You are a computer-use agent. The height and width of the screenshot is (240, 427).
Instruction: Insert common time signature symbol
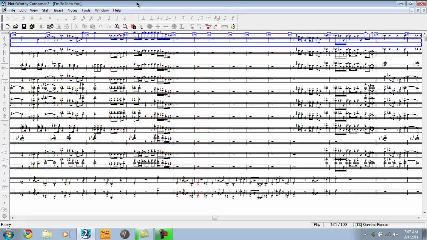pos(5,109)
